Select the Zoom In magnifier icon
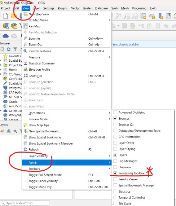This screenshot has height=206, width=176. [x=25, y=38]
